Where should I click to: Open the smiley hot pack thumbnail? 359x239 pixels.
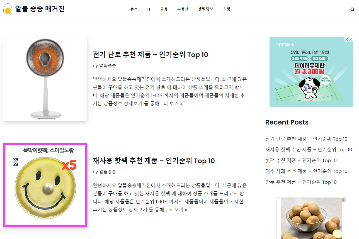45,185
